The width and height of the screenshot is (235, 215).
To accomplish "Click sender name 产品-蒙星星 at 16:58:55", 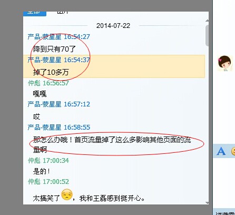I will (x=44, y=128).
